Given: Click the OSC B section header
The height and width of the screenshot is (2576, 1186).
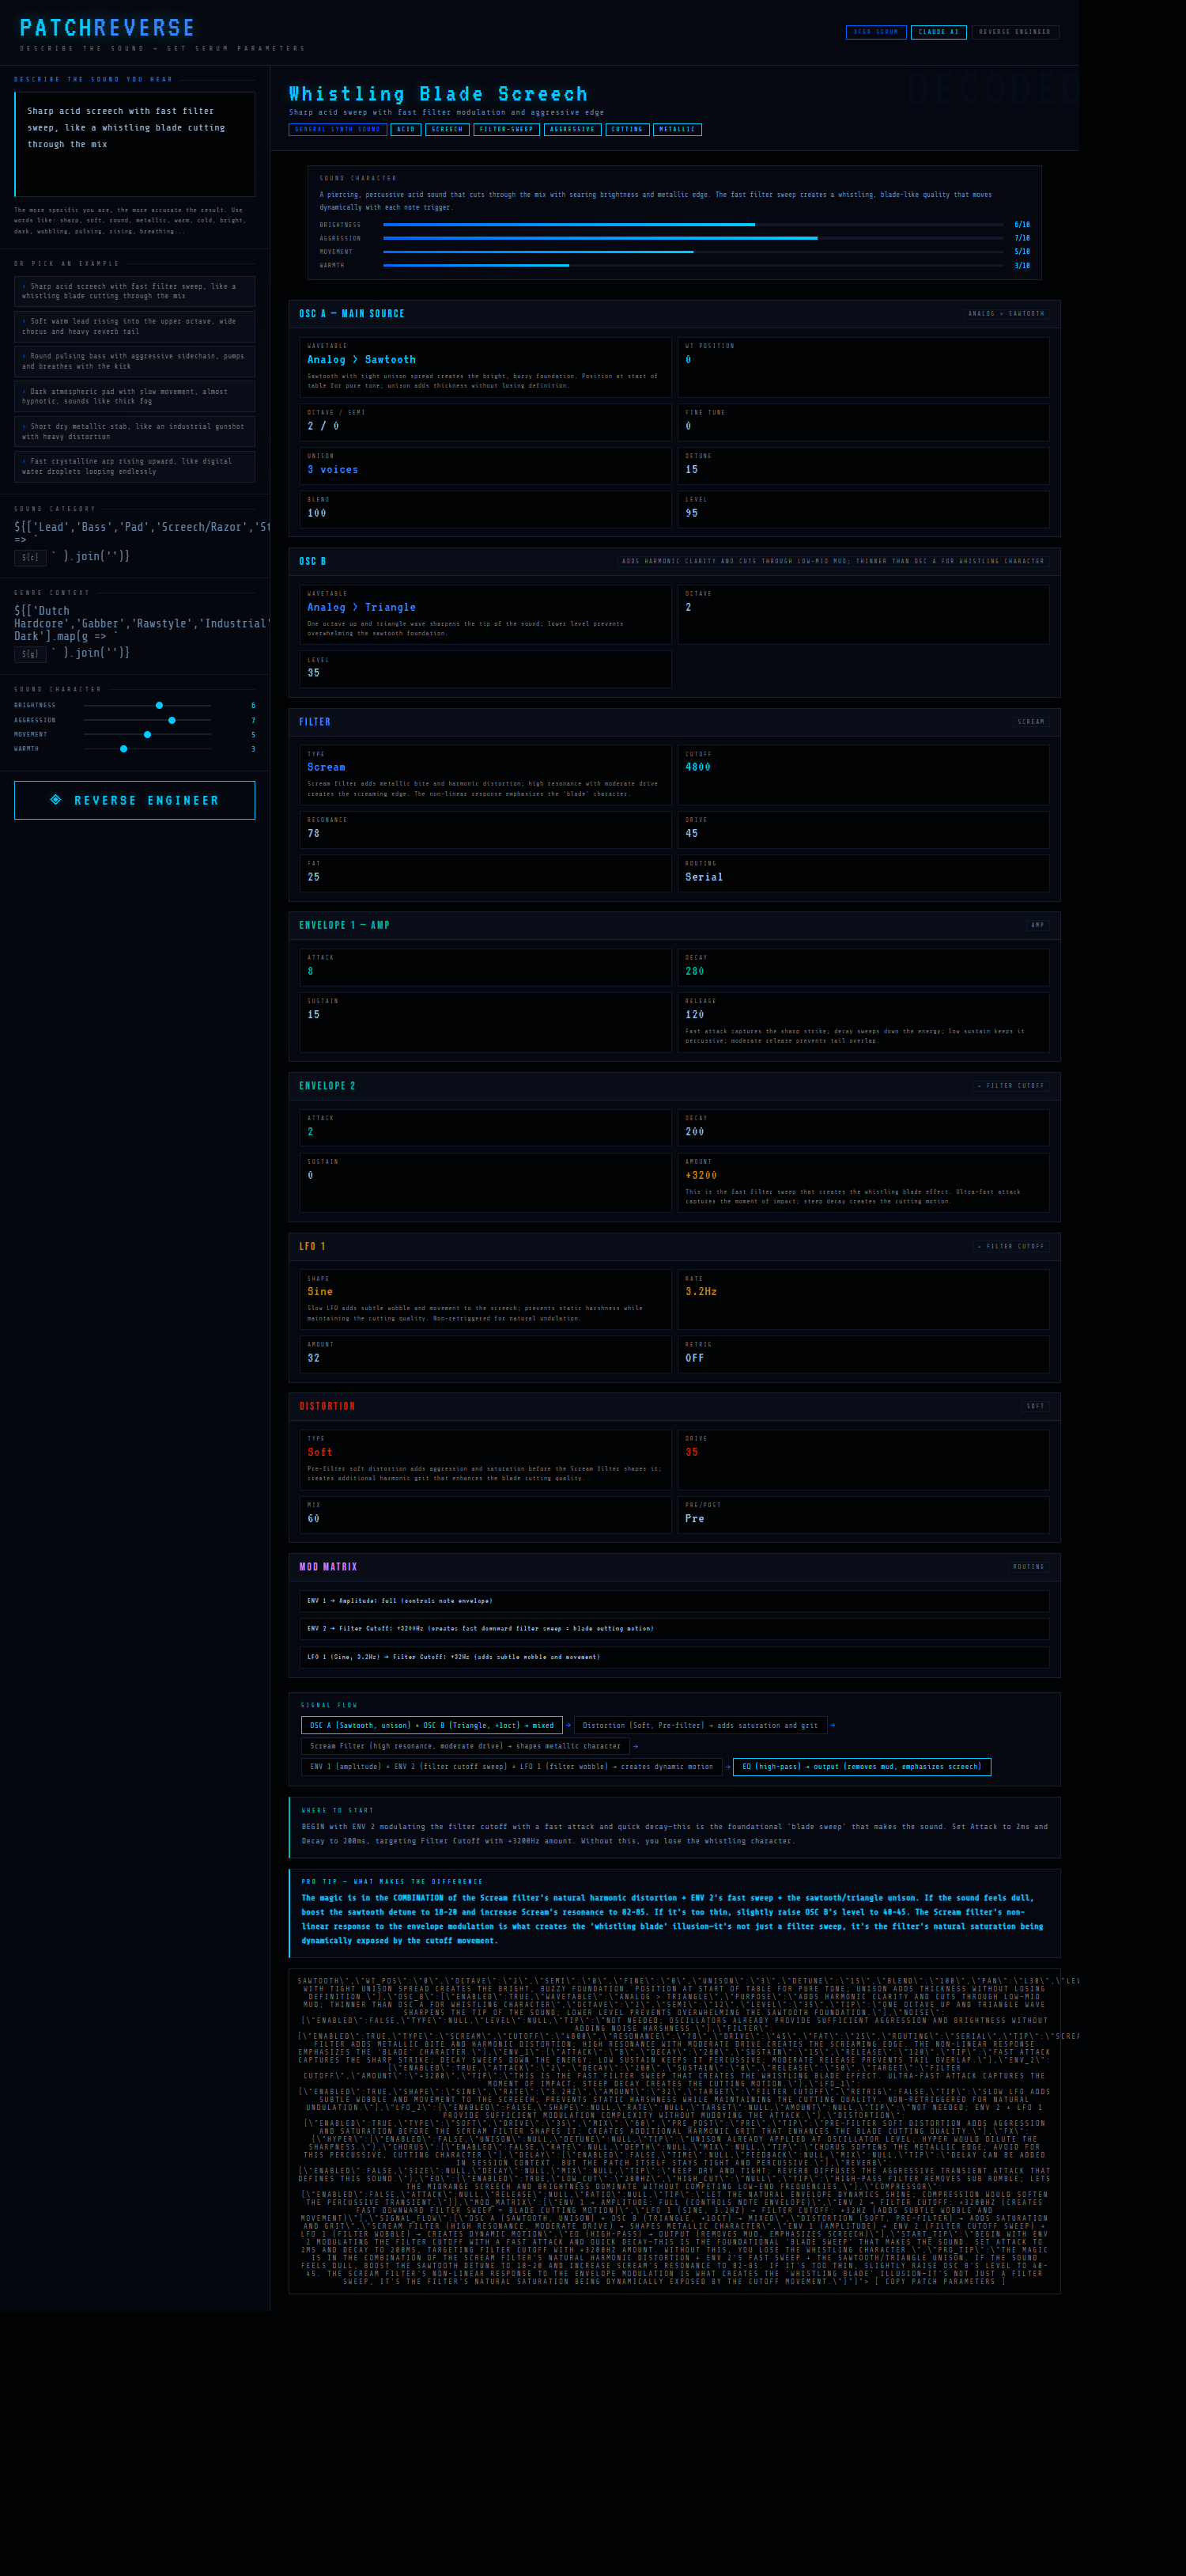Looking at the screenshot, I should [x=674, y=561].
